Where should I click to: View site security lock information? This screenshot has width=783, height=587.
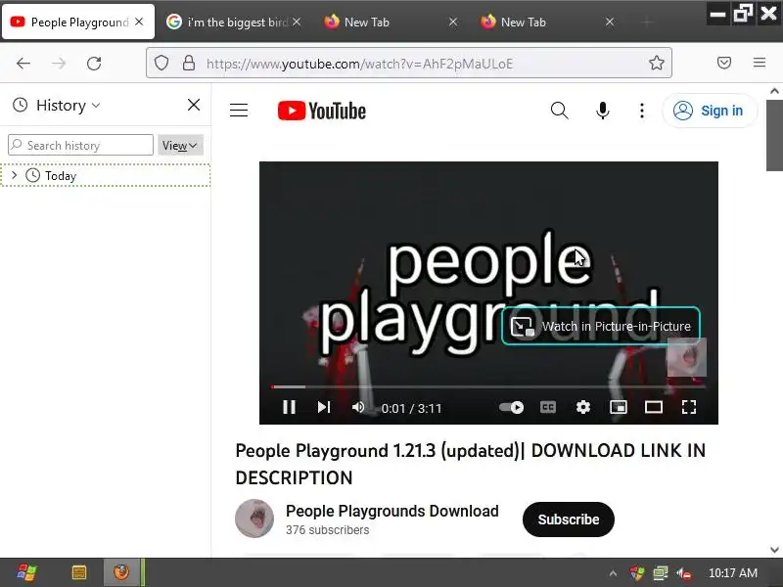[189, 64]
